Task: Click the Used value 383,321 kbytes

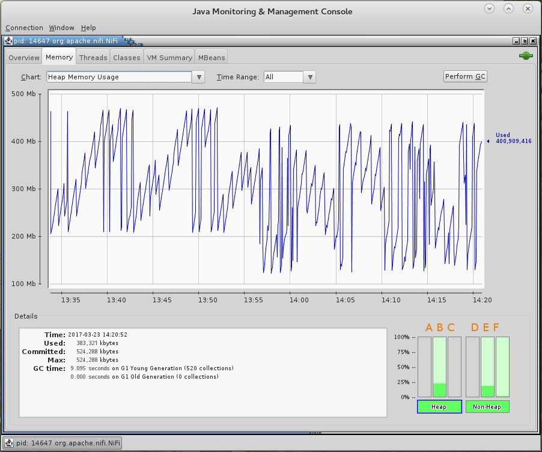Action: click(97, 343)
